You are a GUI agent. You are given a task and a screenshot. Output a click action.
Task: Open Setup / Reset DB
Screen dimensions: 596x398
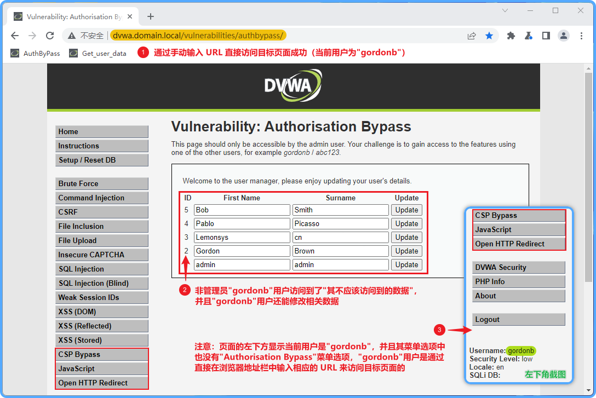[101, 160]
